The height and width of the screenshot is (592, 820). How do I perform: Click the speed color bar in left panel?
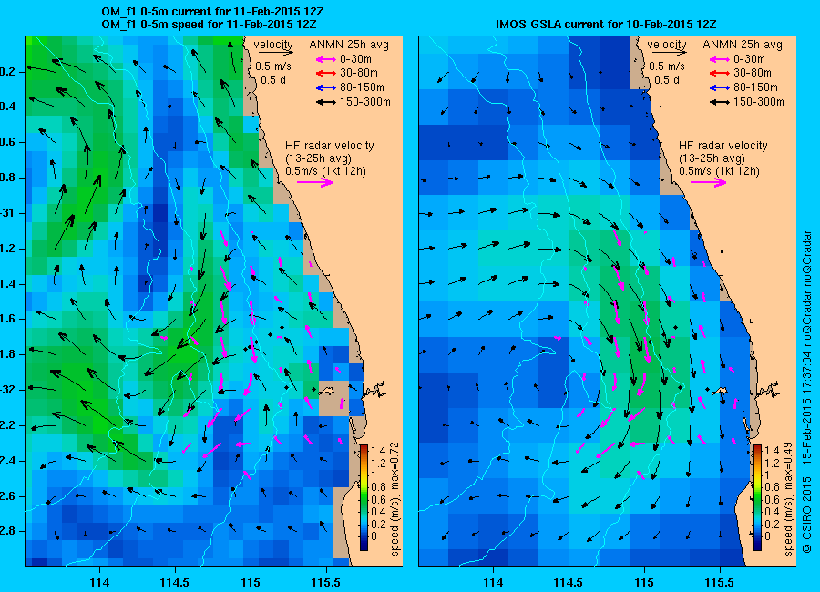pyautogui.click(x=364, y=497)
